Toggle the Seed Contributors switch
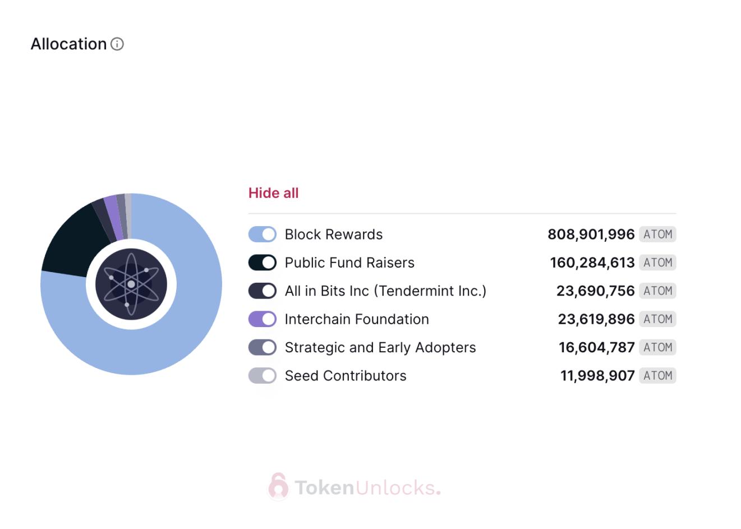Viewport: 741px width, 529px height. (263, 375)
